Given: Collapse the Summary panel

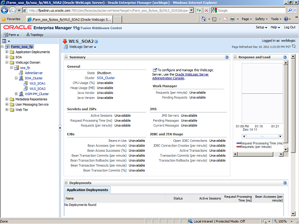Looking at the screenshot, I should (66, 57).
